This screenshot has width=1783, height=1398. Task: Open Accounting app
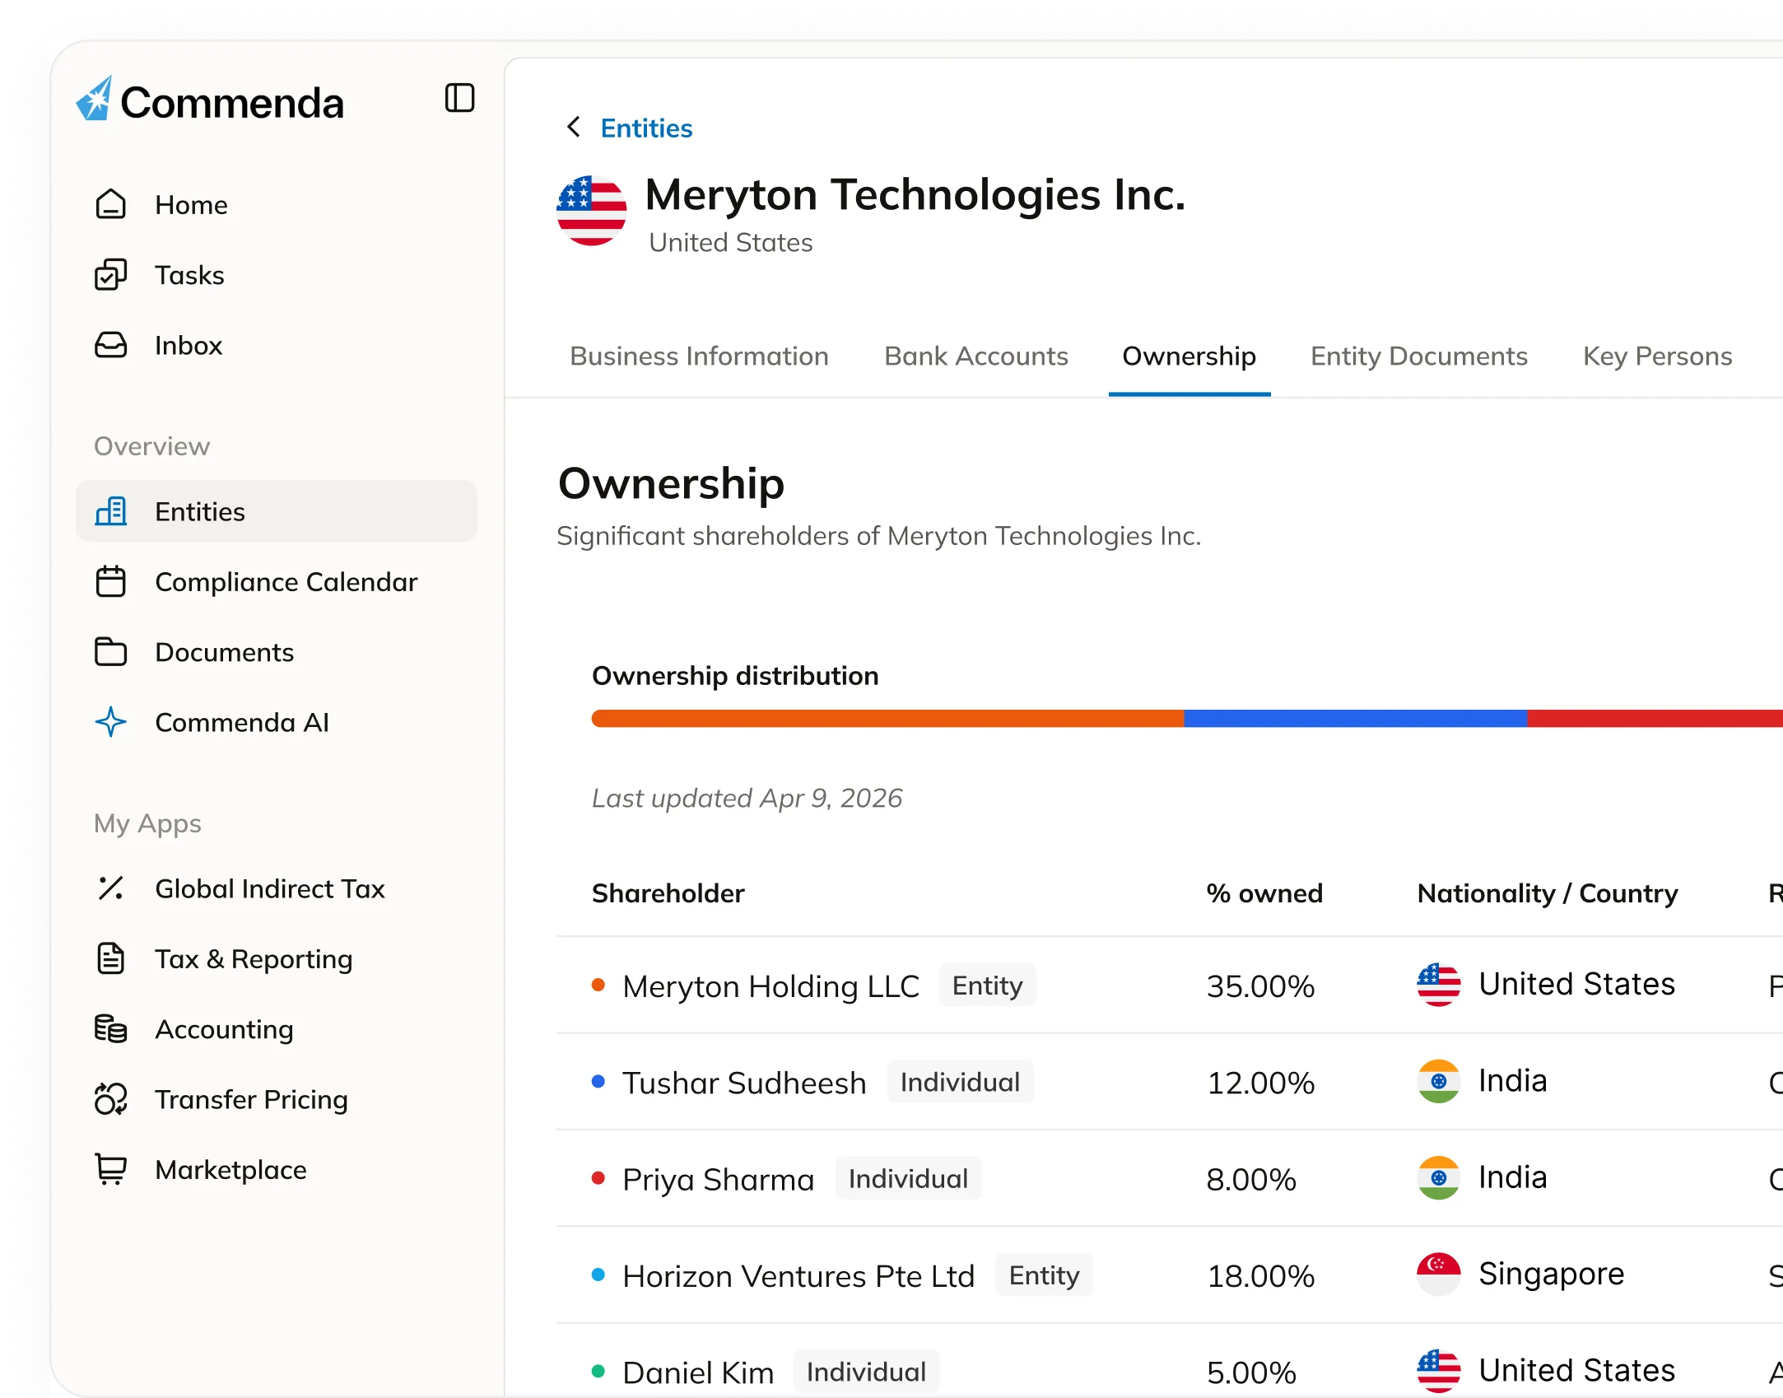pyautogui.click(x=276, y=1029)
